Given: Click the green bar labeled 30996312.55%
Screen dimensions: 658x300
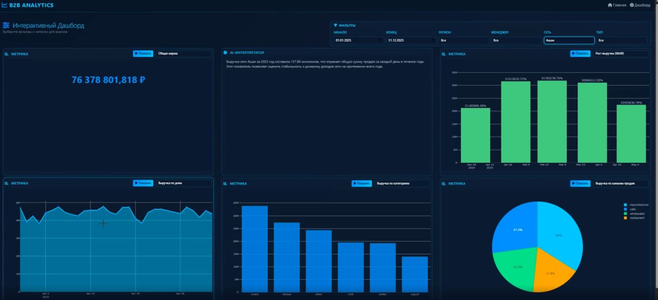Looking at the screenshot, I should point(592,123).
